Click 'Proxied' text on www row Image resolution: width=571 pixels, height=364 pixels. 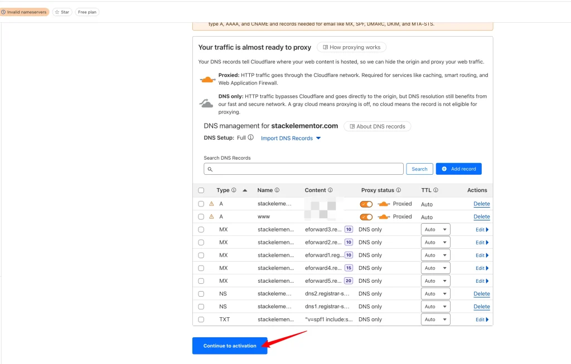point(402,217)
